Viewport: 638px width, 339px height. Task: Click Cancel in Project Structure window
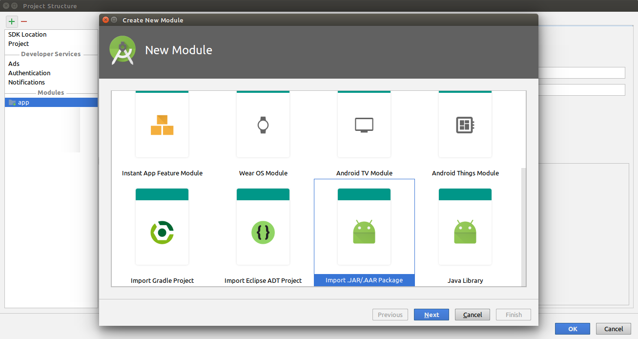tap(614, 329)
